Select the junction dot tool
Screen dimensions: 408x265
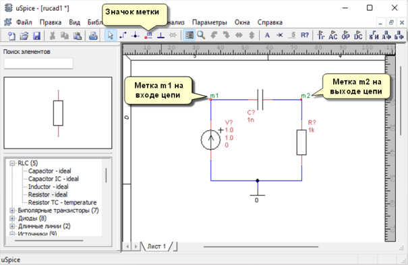click(136, 35)
